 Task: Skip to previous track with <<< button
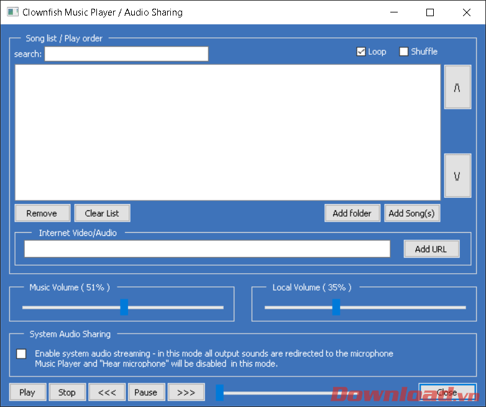(x=107, y=392)
